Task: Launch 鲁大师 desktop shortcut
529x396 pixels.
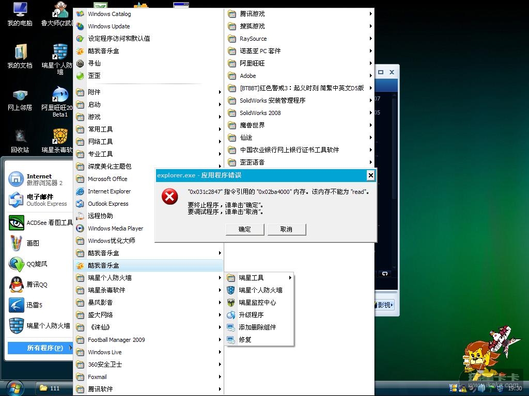Action: pos(57,14)
